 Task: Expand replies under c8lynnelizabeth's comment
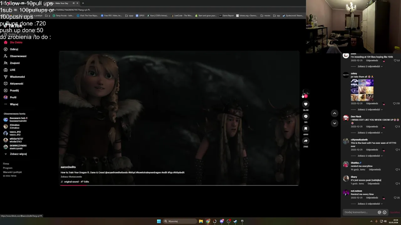370,156
